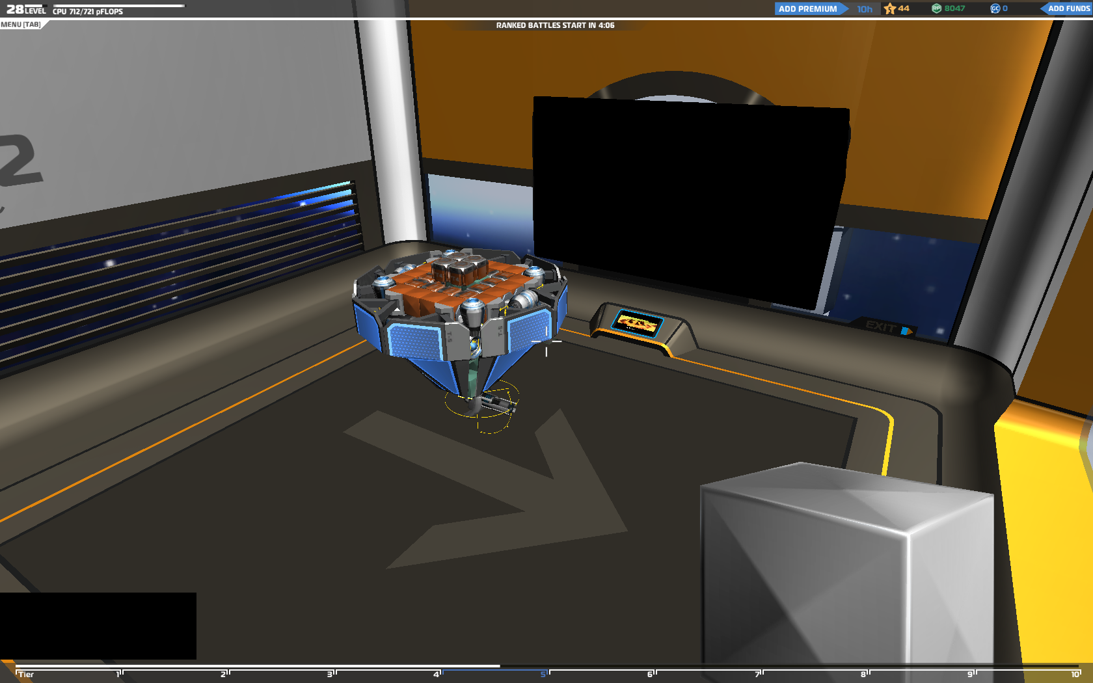The height and width of the screenshot is (683, 1093).
Task: Click the ADD PREMIUM button
Action: click(x=811, y=8)
